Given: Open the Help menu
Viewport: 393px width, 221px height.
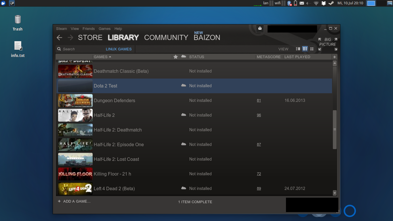Looking at the screenshot, I should 118,29.
